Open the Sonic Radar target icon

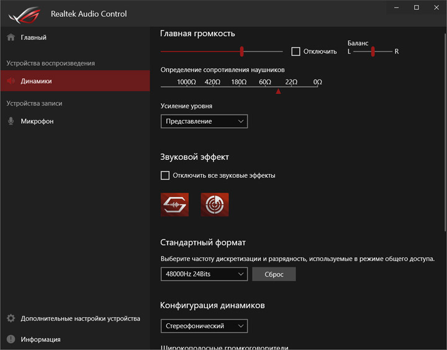click(x=215, y=205)
